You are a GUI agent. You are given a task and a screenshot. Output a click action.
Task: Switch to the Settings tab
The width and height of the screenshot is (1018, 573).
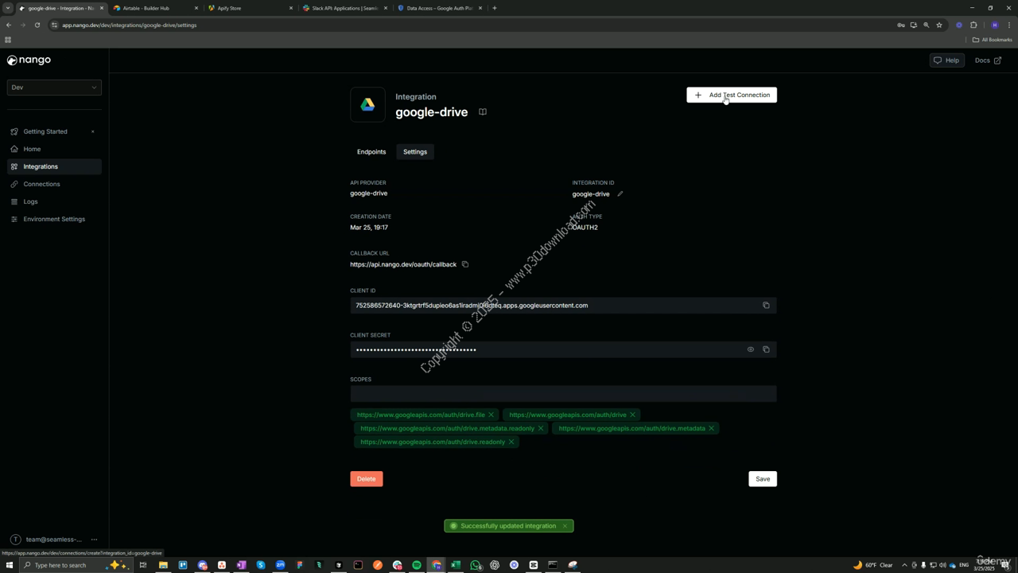click(x=415, y=152)
